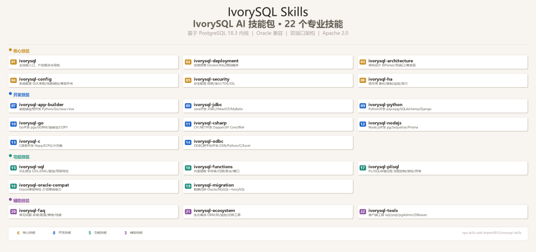
Task: Click the 10 badge on ivorysql-go card
Action: coord(13,124)
